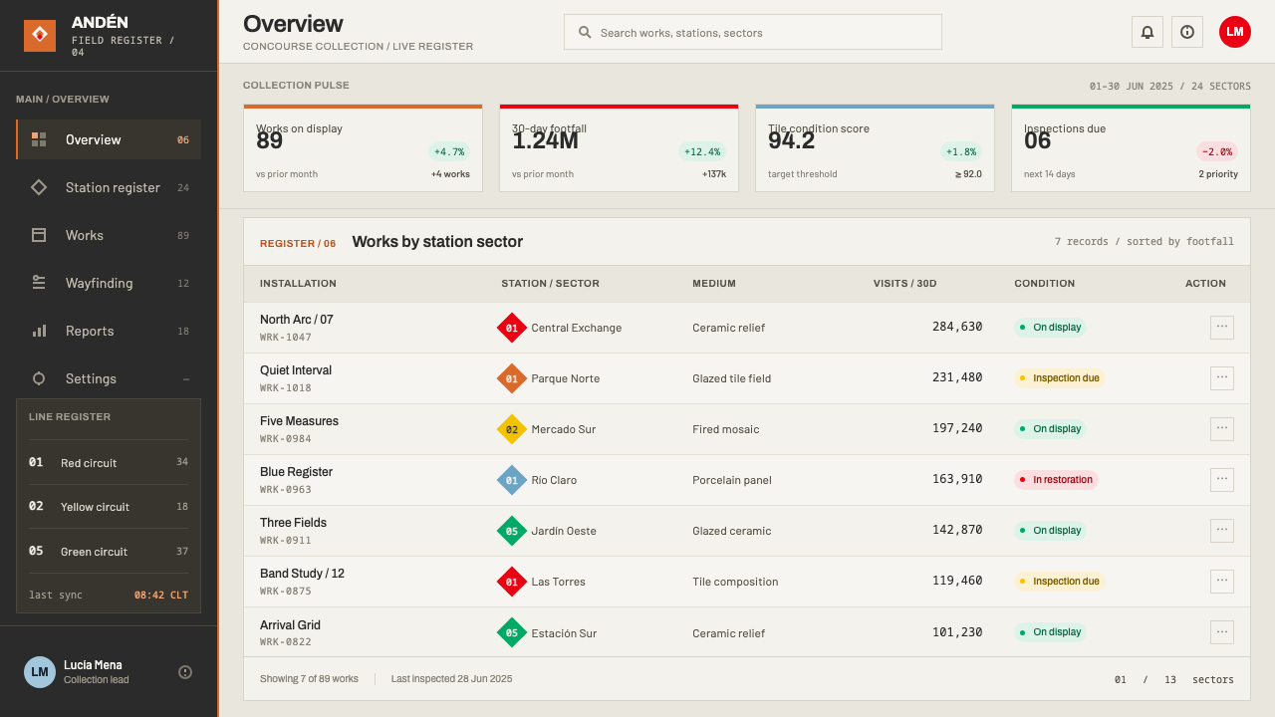Click the green 05 diamond for Jardín Oeste
1275x717 pixels.
pyautogui.click(x=511, y=531)
